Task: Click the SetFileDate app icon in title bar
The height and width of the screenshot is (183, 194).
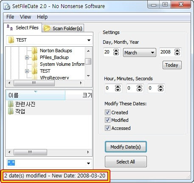Action: [7, 6]
